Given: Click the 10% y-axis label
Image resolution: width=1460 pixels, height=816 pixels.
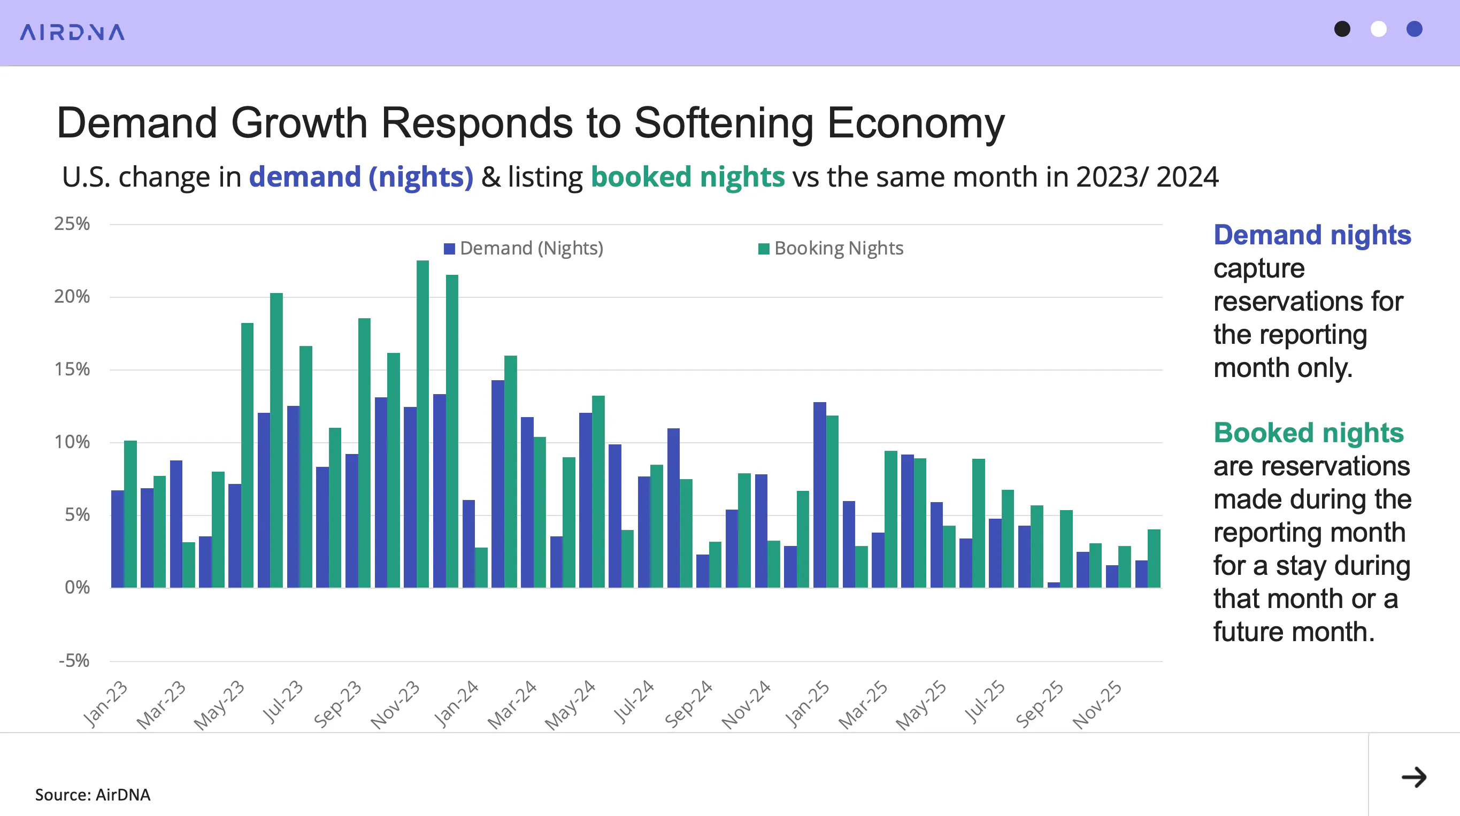Looking at the screenshot, I should pyautogui.click(x=72, y=442).
